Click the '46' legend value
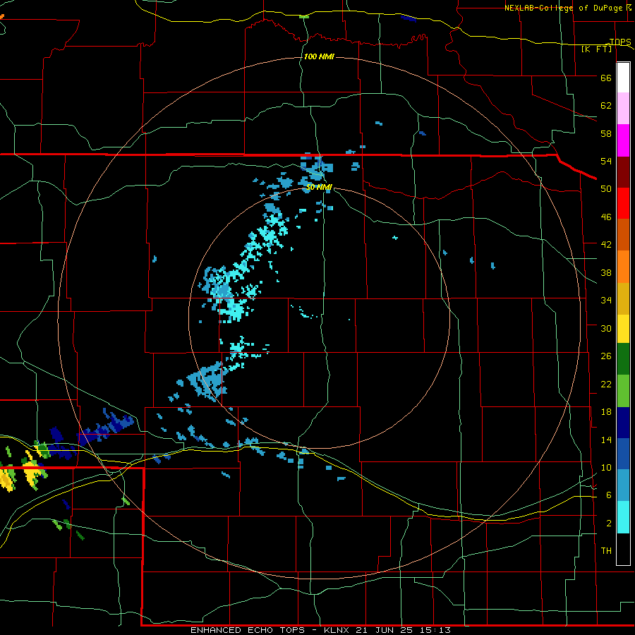The width and height of the screenshot is (635, 635). tap(606, 217)
